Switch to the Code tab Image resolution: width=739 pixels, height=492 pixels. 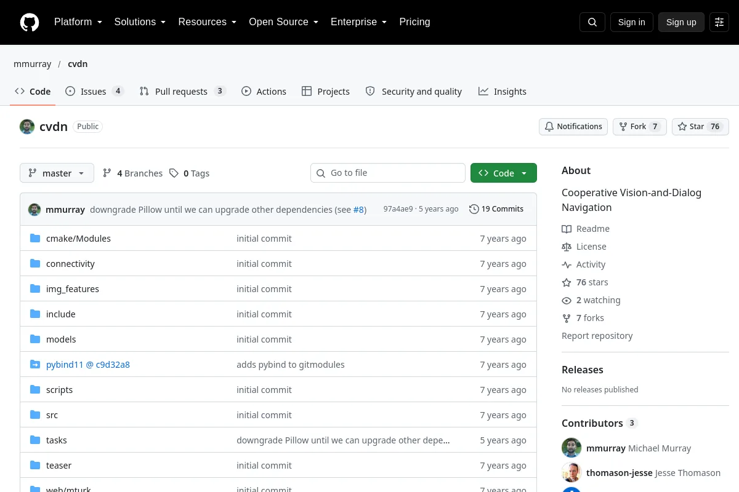pyautogui.click(x=33, y=92)
